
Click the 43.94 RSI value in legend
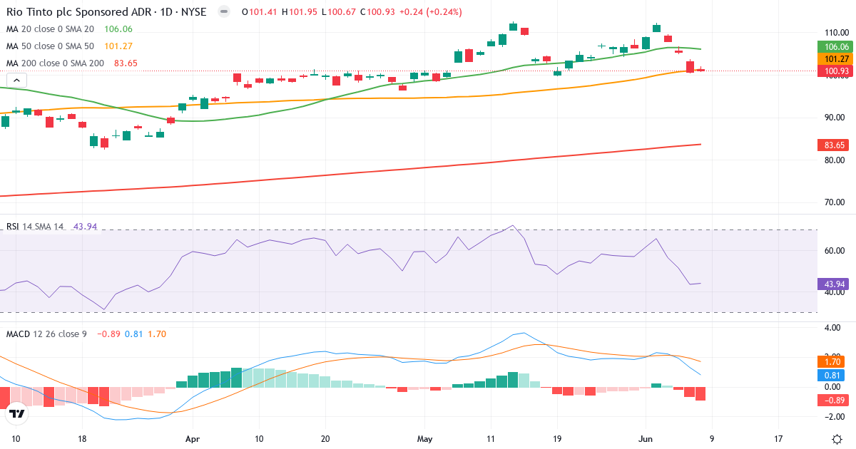86,227
